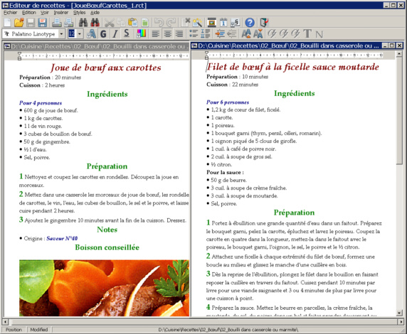407x334 pixels.
Task: Toggle underline (S) formatting
Action: coord(127,33)
